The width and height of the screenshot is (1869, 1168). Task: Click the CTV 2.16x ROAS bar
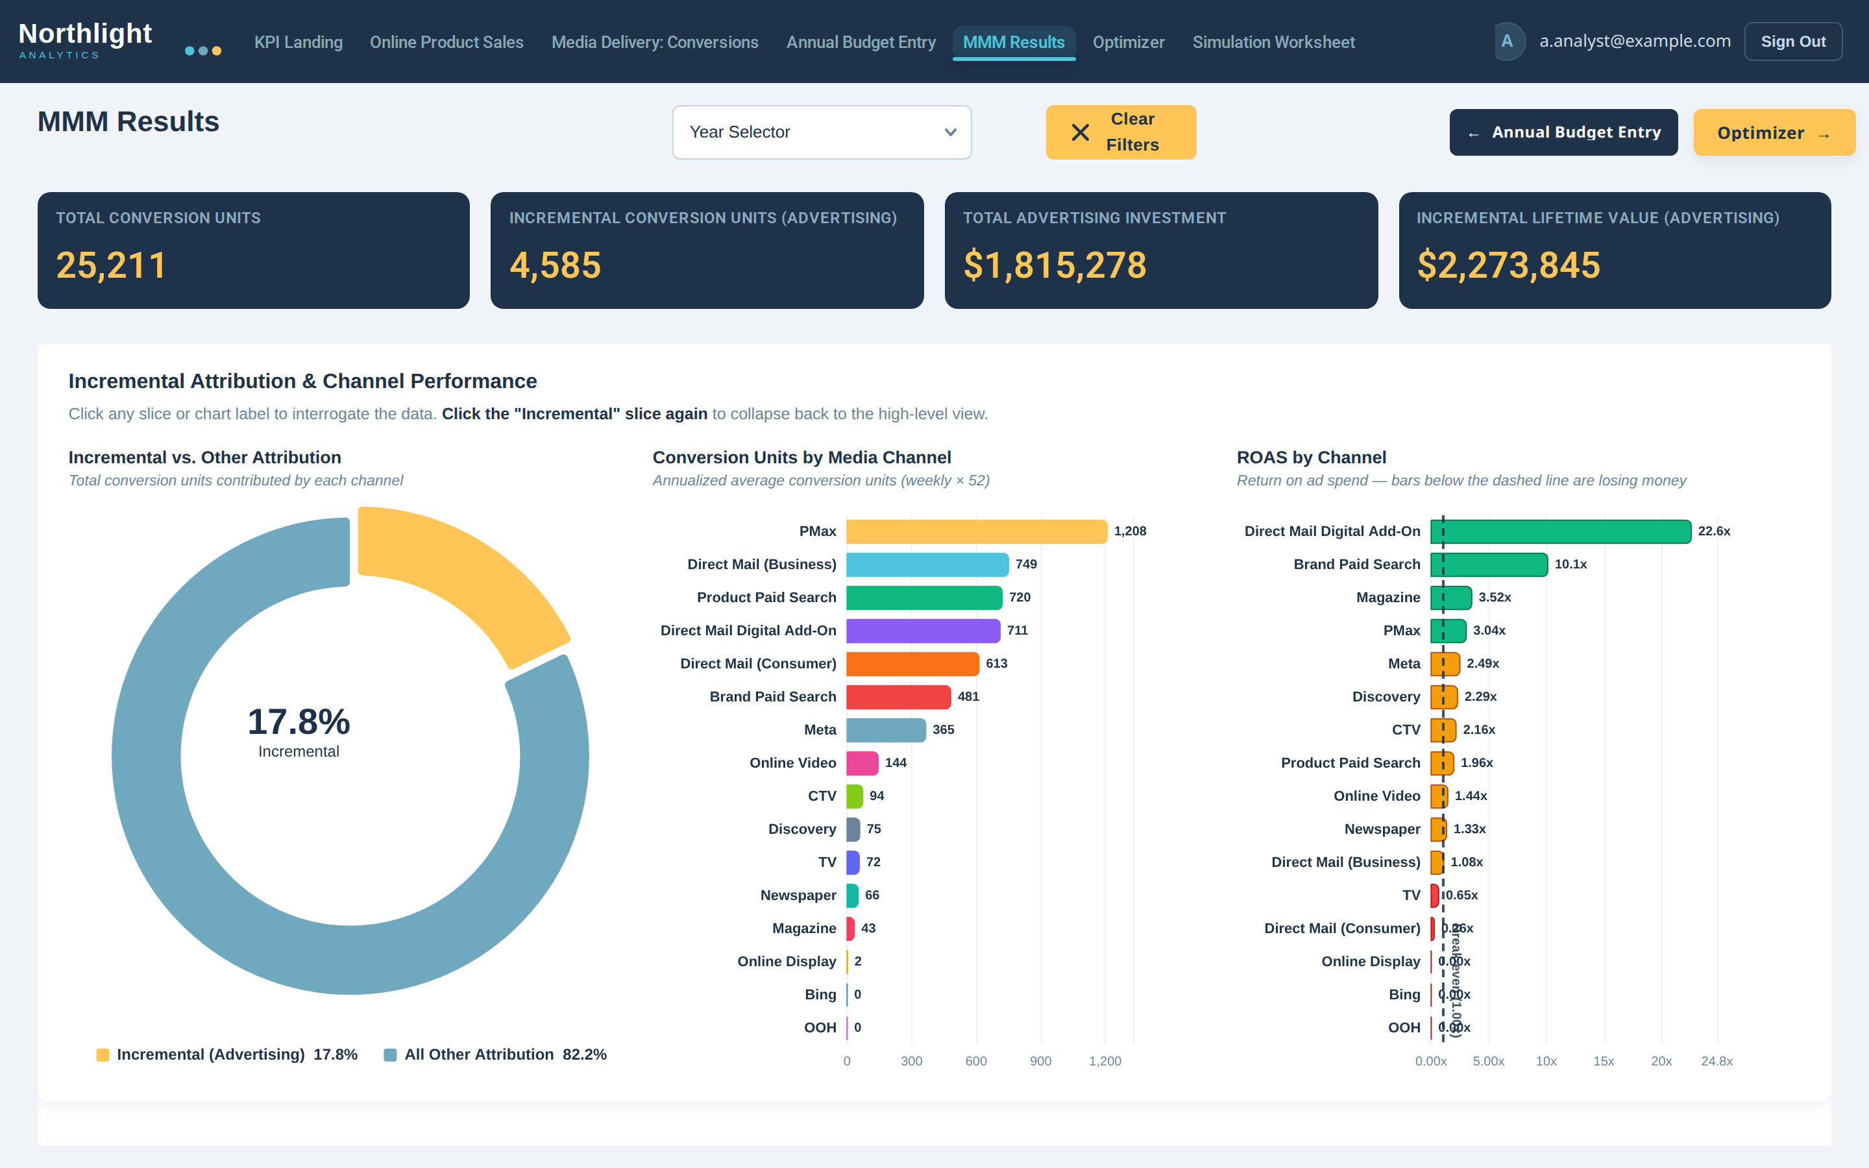[1443, 730]
